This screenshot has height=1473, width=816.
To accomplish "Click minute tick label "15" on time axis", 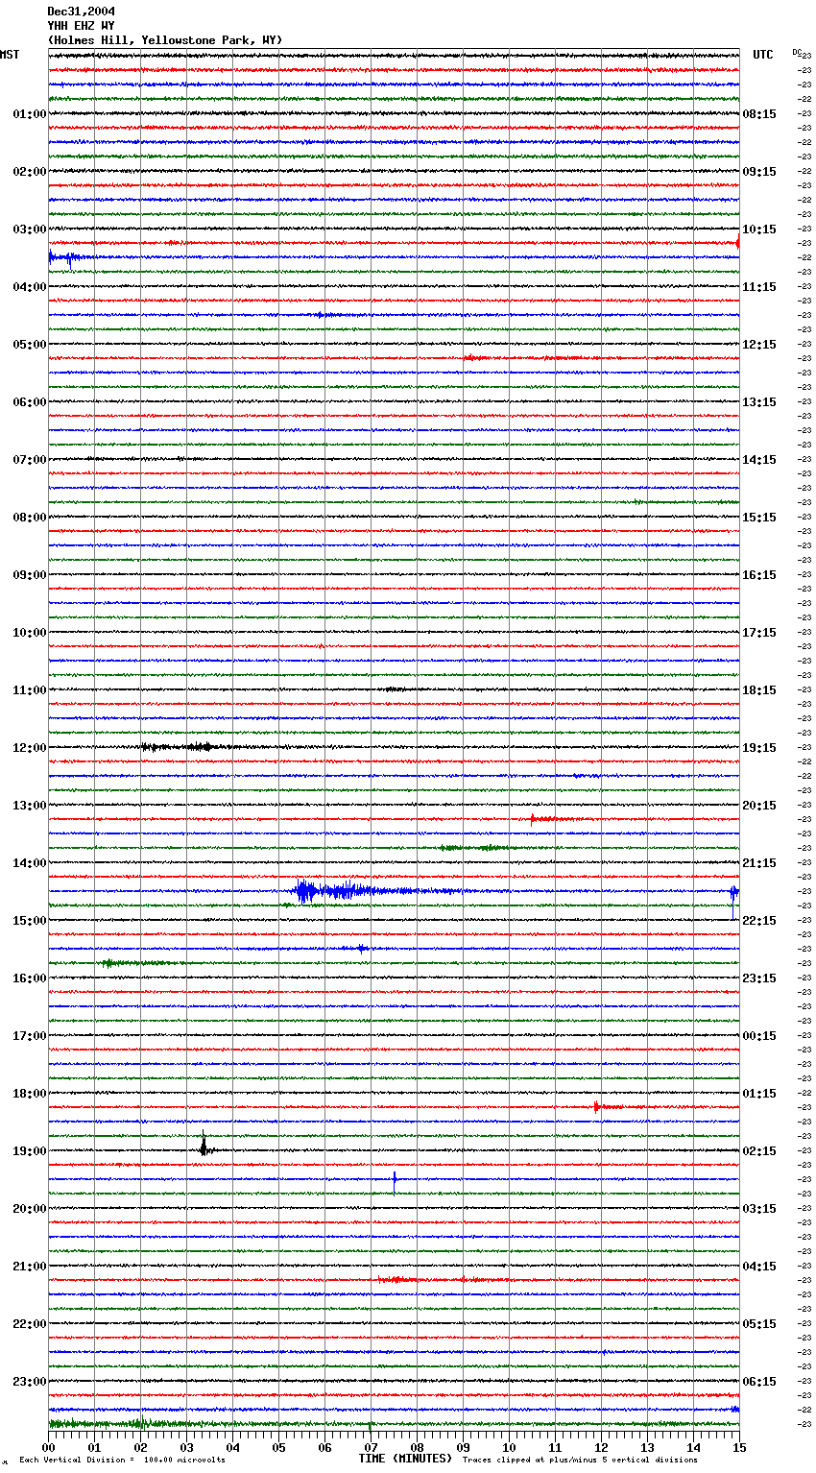I will (x=739, y=1447).
